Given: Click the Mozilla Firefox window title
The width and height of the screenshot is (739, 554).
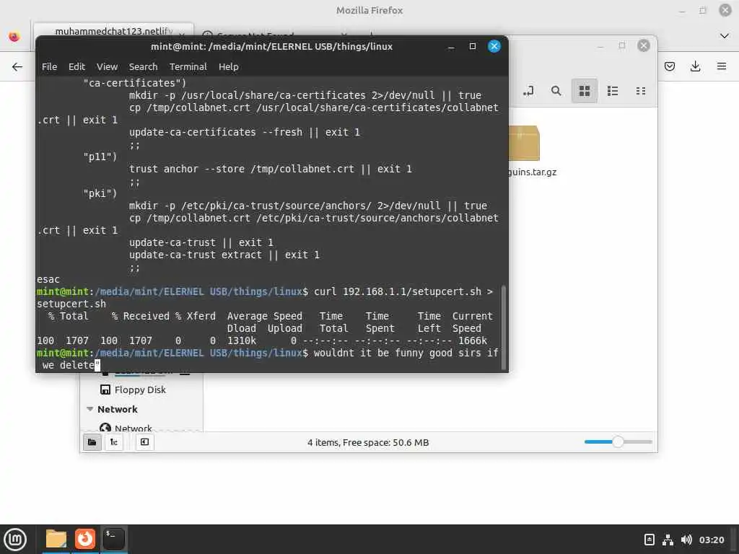Looking at the screenshot, I should point(369,10).
